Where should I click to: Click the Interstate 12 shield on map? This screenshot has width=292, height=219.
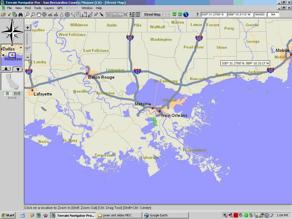pos(137,71)
